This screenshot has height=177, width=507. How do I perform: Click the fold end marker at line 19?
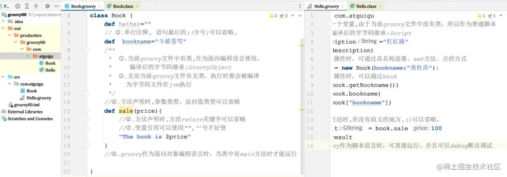point(87,145)
